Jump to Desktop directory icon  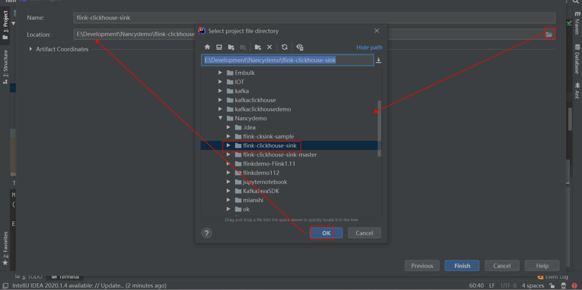coord(219,47)
